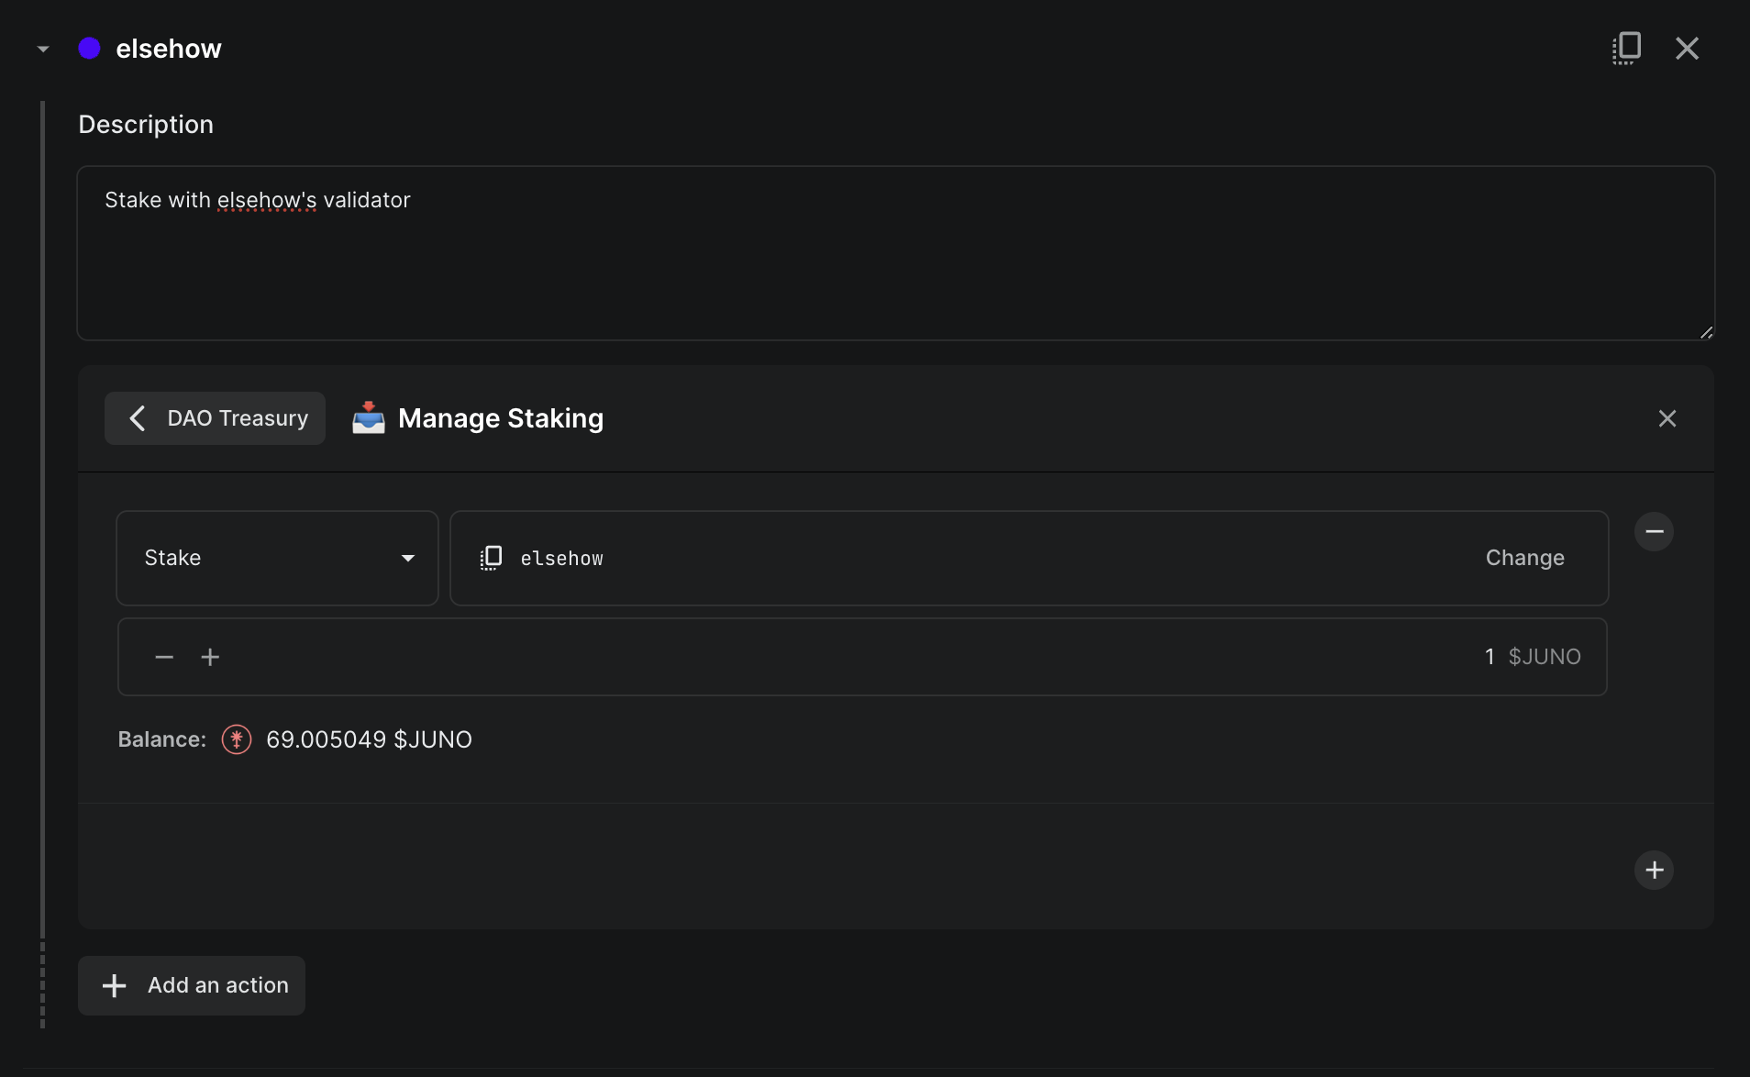Click the Manage Staking inbox icon
Viewport: 1750px width, 1077px height.
click(369, 418)
